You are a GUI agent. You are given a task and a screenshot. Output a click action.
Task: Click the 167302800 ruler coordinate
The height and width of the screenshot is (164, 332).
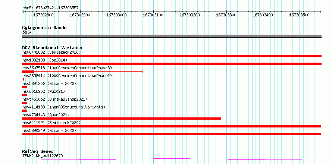tap(43, 15)
